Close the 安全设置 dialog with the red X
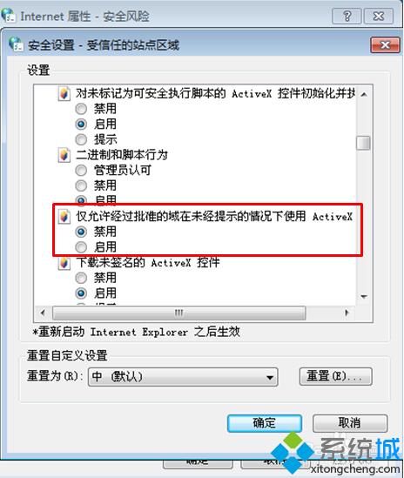 pyautogui.click(x=385, y=45)
